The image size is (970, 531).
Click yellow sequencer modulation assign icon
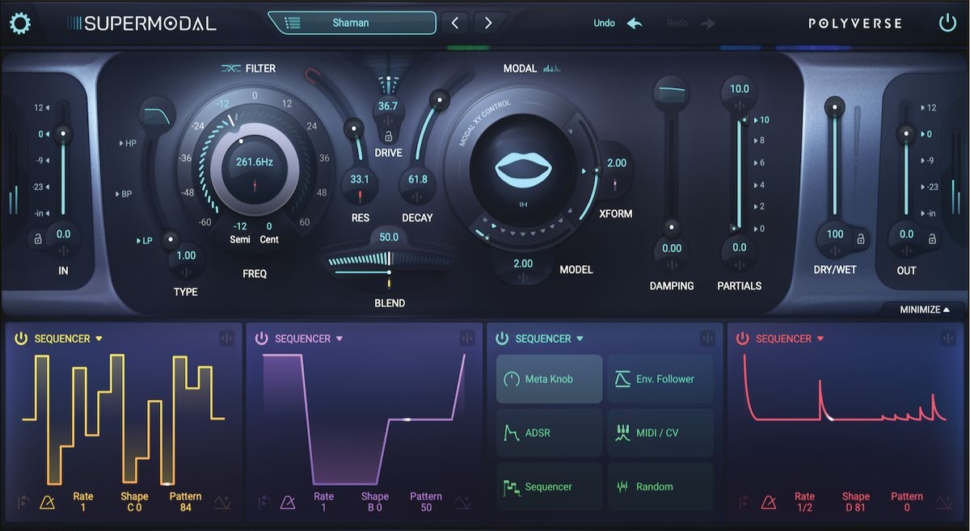coord(226,339)
